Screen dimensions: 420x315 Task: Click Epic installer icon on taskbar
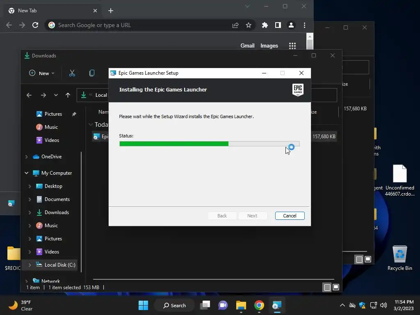pyautogui.click(x=277, y=305)
